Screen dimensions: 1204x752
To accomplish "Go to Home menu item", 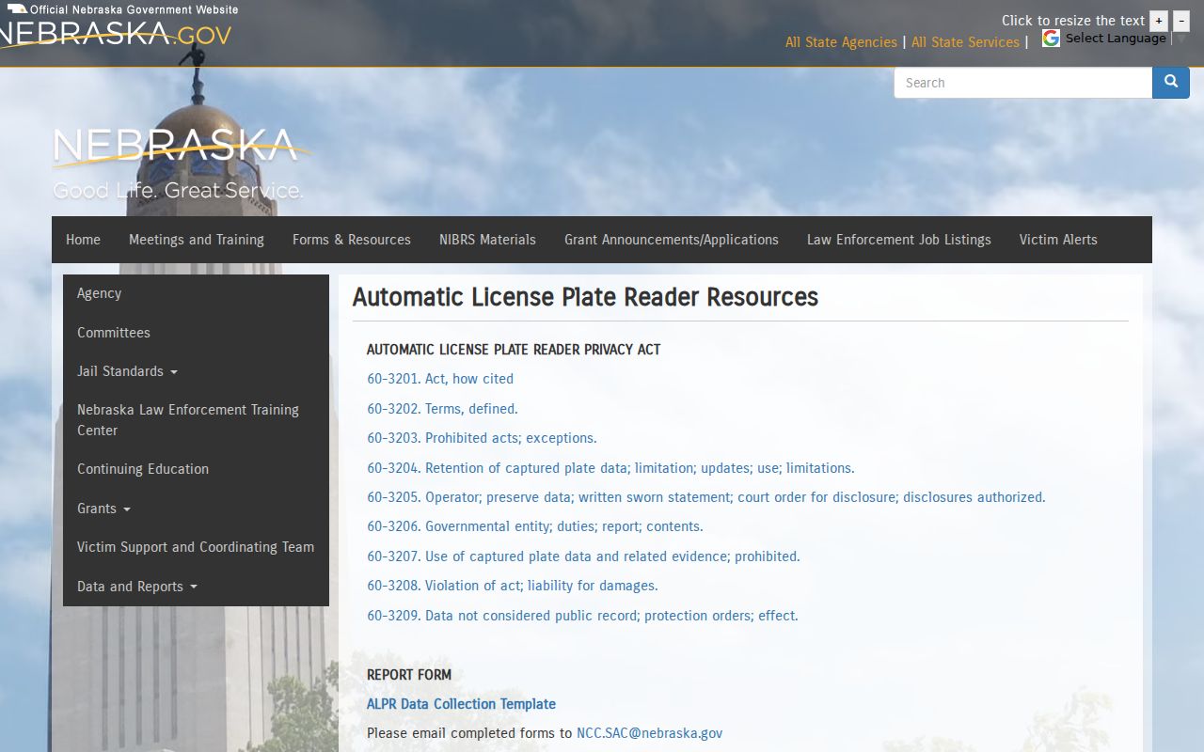I will tap(83, 240).
